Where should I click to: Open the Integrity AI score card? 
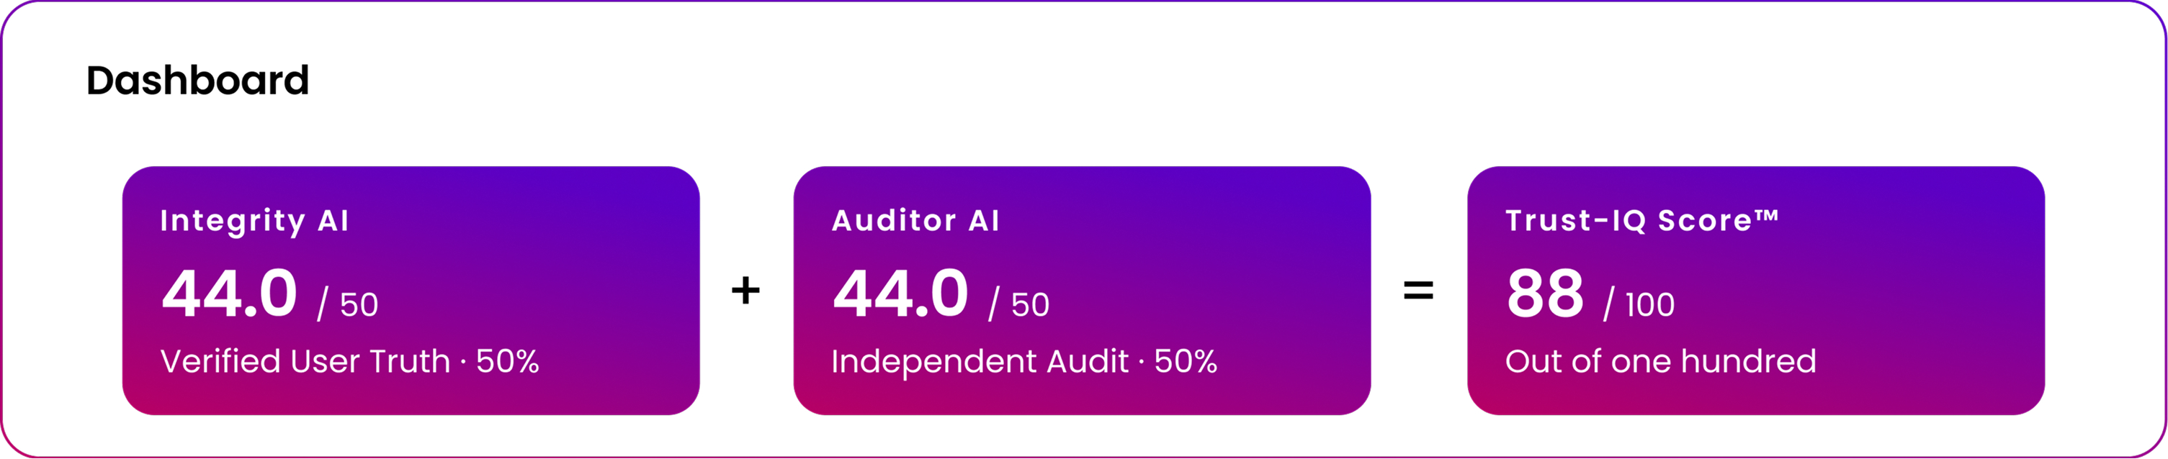[411, 290]
